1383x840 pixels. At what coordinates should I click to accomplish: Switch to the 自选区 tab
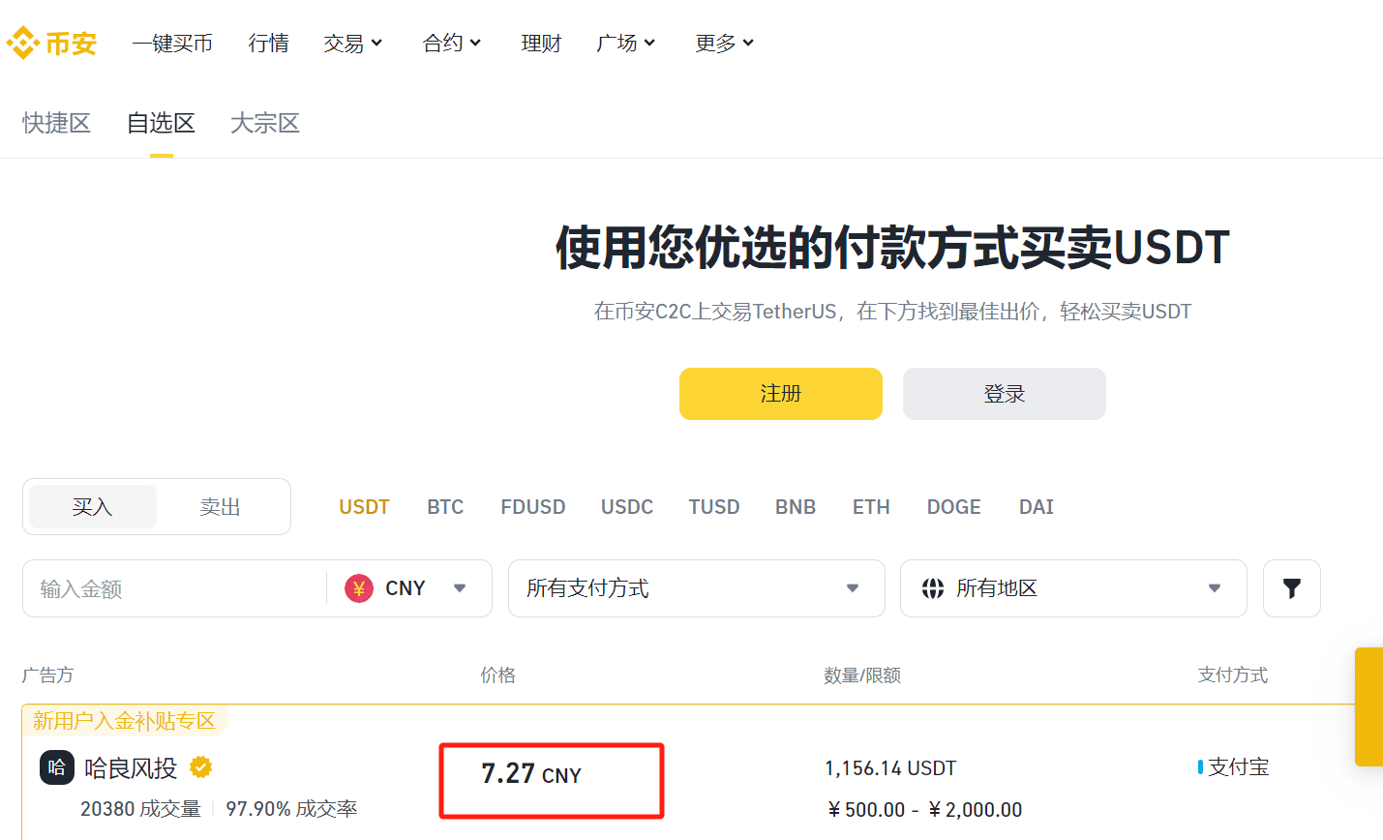coord(161,123)
